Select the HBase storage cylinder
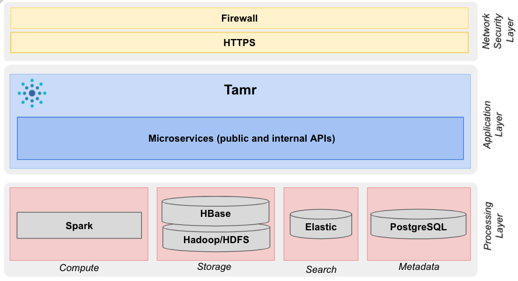This screenshot has height=281, width=518. [x=215, y=211]
